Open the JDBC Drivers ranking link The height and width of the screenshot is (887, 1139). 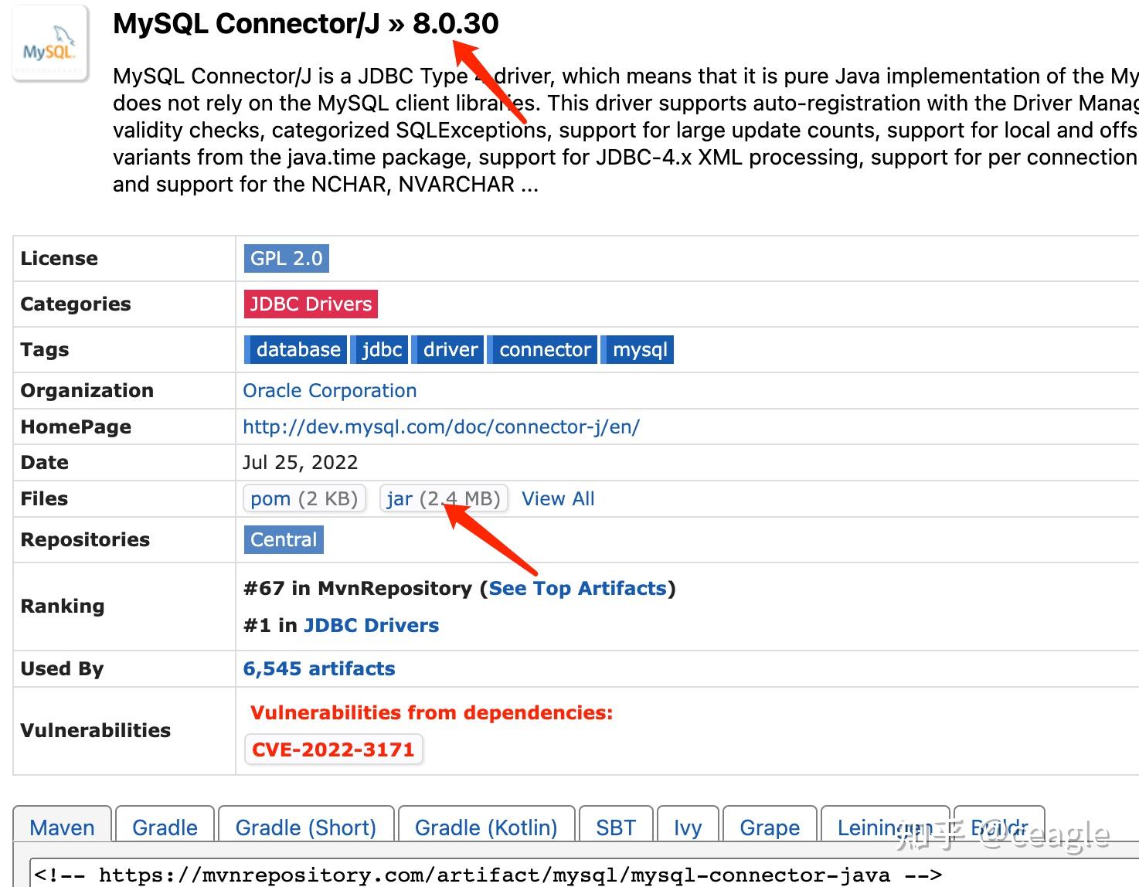click(370, 625)
